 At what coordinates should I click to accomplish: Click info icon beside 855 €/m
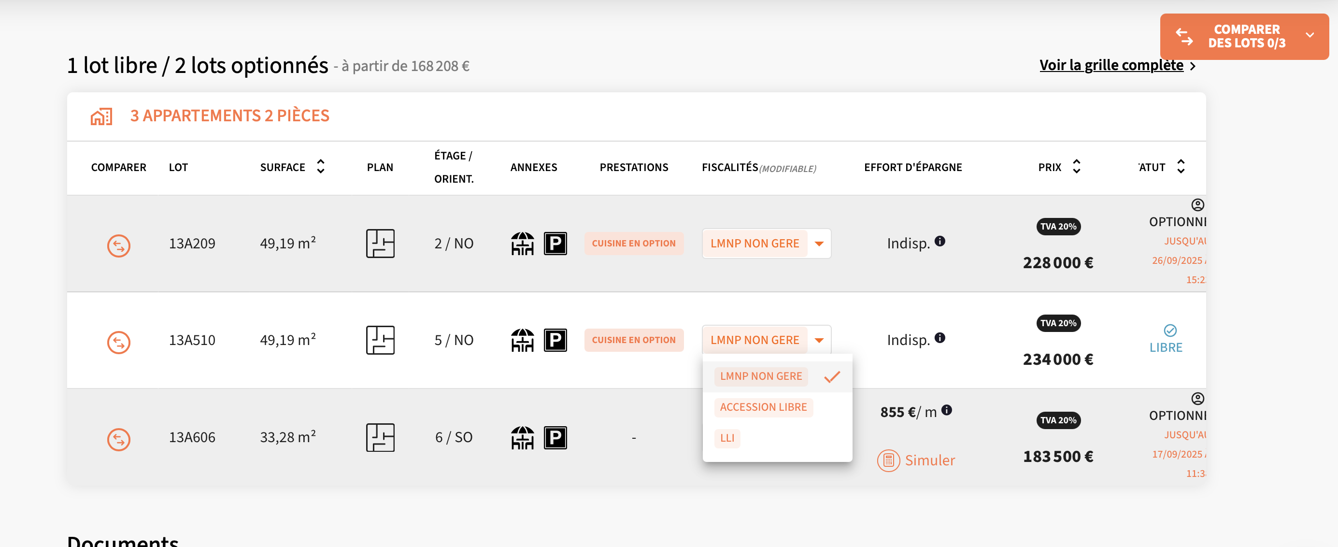(x=946, y=410)
